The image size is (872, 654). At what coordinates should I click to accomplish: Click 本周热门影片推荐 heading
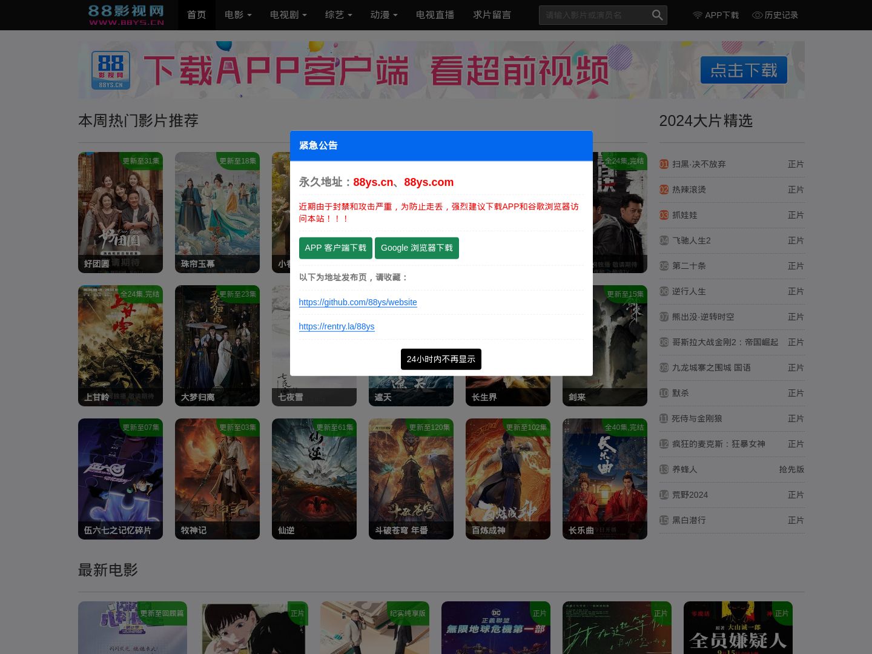tap(138, 121)
